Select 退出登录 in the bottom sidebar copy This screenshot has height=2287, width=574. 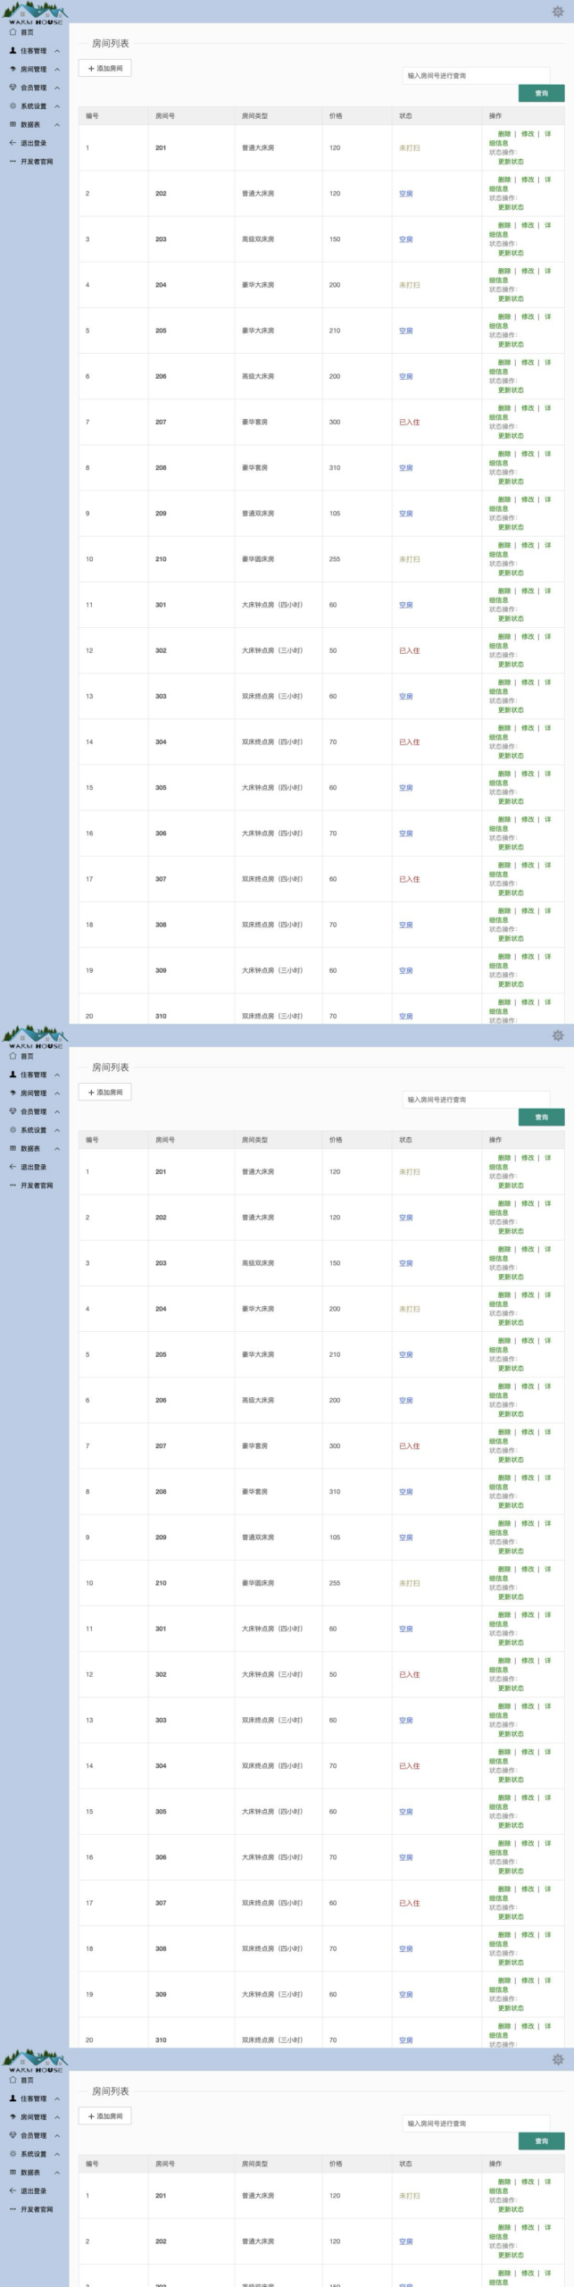[34, 2191]
